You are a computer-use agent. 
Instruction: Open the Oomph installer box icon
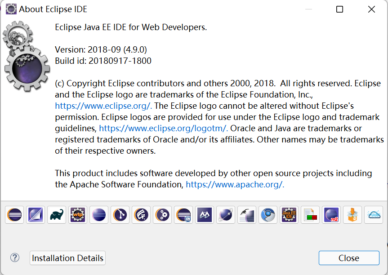point(352,215)
